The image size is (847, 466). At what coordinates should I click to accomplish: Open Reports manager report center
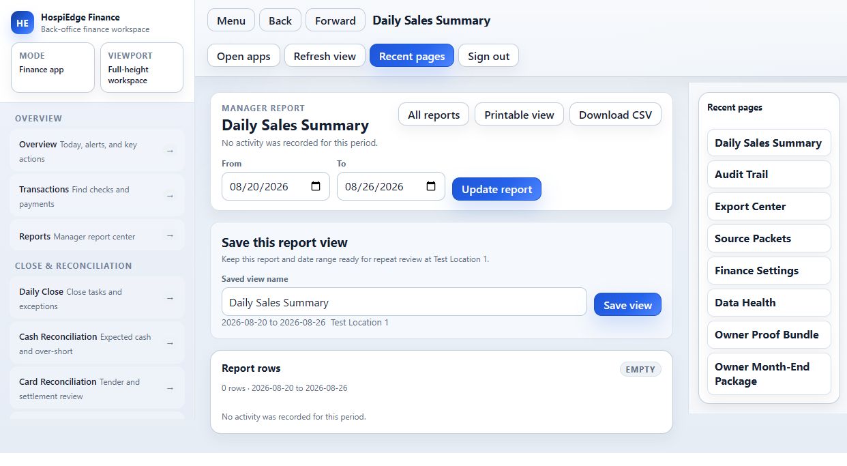[x=97, y=236]
